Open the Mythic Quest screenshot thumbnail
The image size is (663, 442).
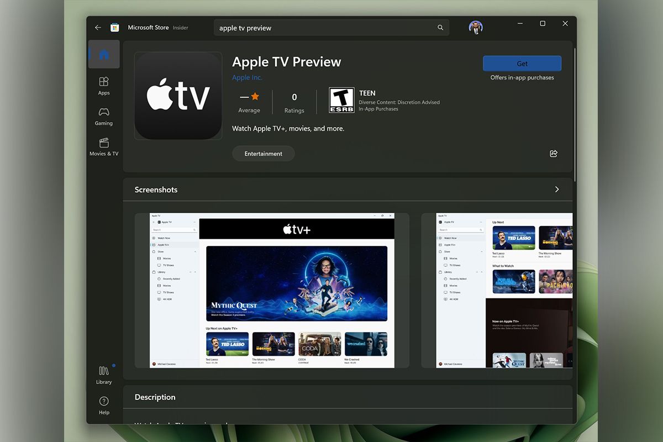272,290
